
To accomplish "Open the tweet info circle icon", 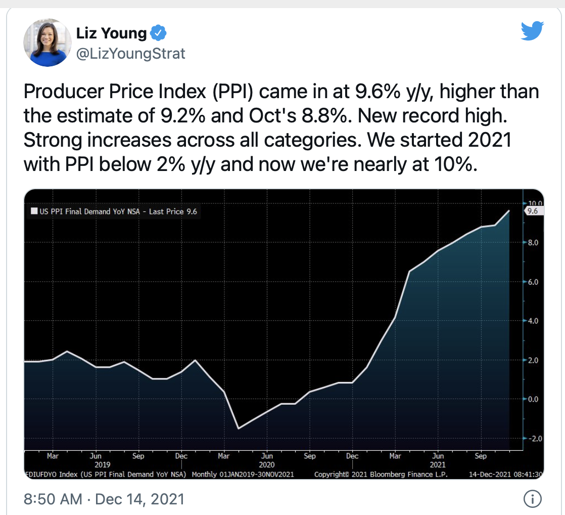I will 532,499.
